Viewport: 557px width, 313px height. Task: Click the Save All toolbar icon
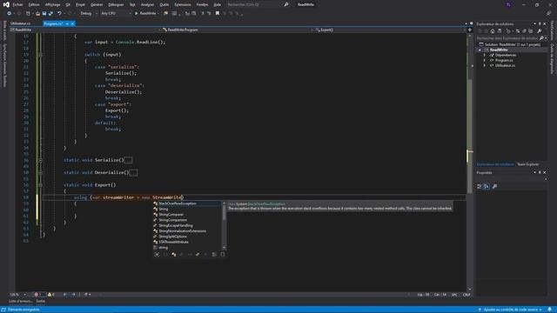(x=50, y=14)
